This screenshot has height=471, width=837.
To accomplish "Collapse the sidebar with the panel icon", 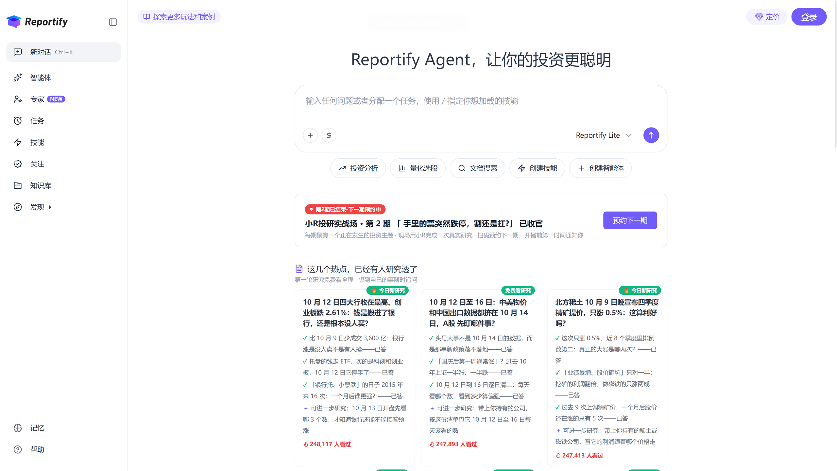I will (x=113, y=22).
